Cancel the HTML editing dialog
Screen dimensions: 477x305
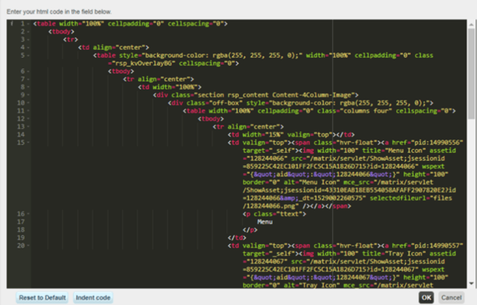click(x=452, y=297)
